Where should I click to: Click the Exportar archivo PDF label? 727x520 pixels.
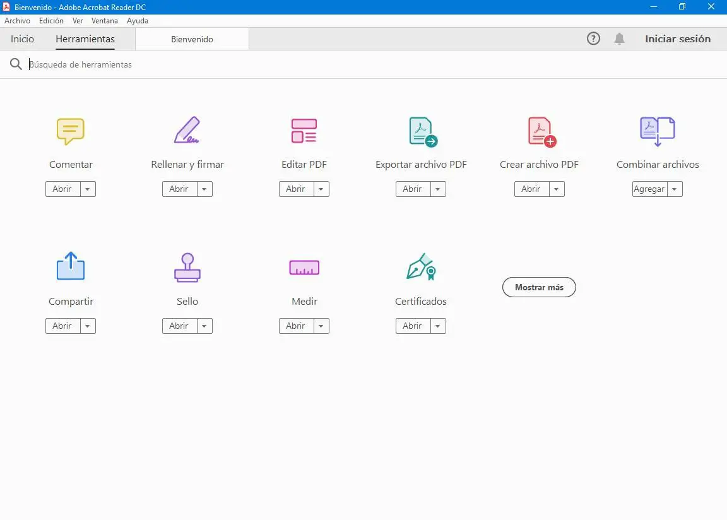421,165
